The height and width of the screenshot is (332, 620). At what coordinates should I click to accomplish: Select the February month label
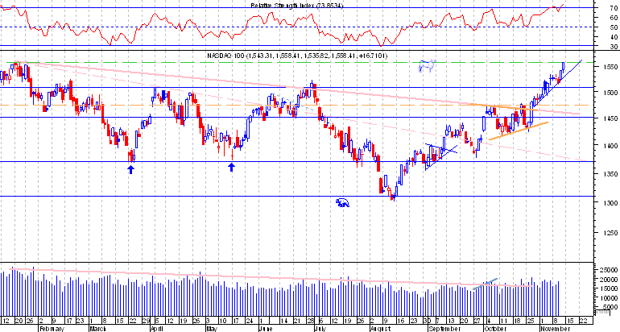[x=52, y=329]
